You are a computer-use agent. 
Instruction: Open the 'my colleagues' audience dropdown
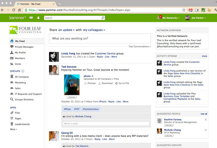(x=94, y=30)
